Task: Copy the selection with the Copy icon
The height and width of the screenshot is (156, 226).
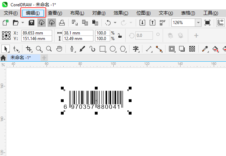Action: coord(85,23)
